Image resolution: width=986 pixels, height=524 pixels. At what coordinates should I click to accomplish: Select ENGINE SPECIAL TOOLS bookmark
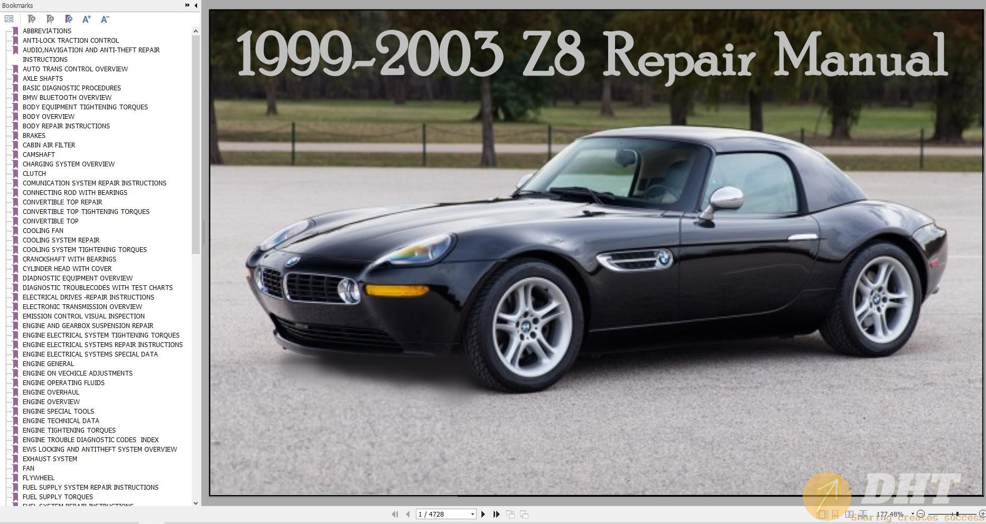[58, 411]
